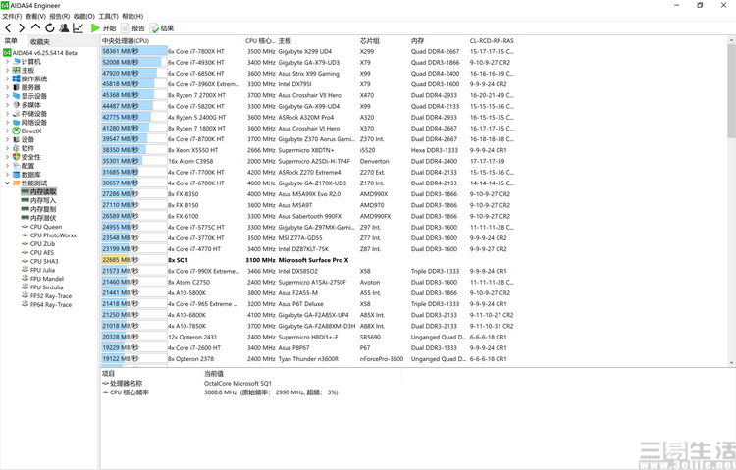Open the 文件(F) menu
736x470 pixels.
[x=12, y=16]
